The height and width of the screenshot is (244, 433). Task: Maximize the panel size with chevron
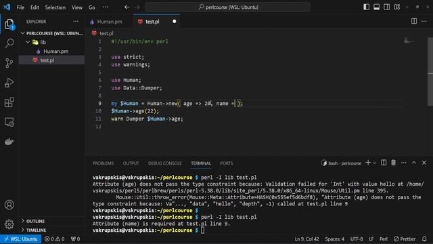point(414,163)
